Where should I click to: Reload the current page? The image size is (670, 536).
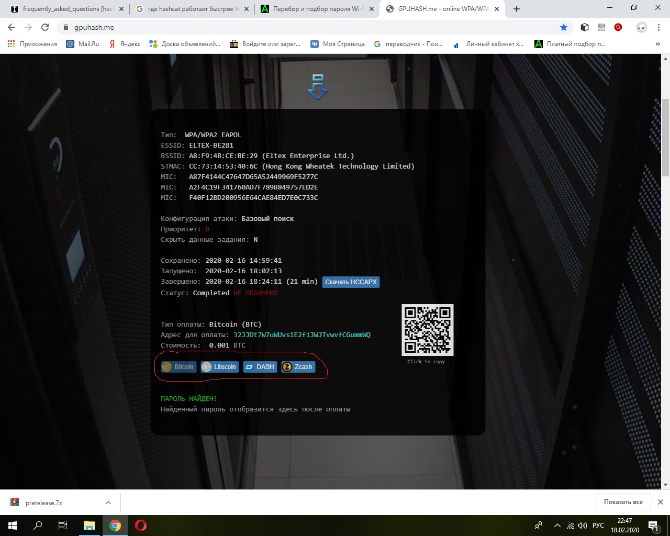point(45,27)
